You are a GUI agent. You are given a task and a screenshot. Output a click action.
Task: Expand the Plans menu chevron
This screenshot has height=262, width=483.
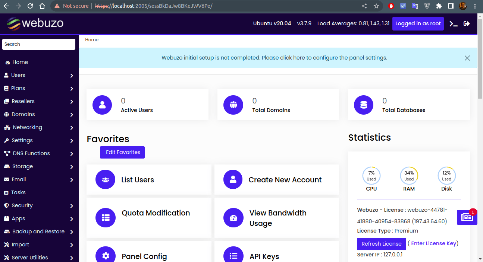click(72, 89)
